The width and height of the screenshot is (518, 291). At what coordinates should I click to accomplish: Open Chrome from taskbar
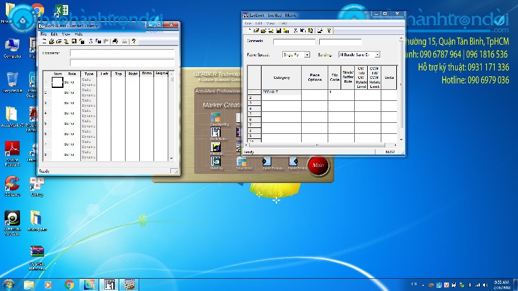(69, 285)
